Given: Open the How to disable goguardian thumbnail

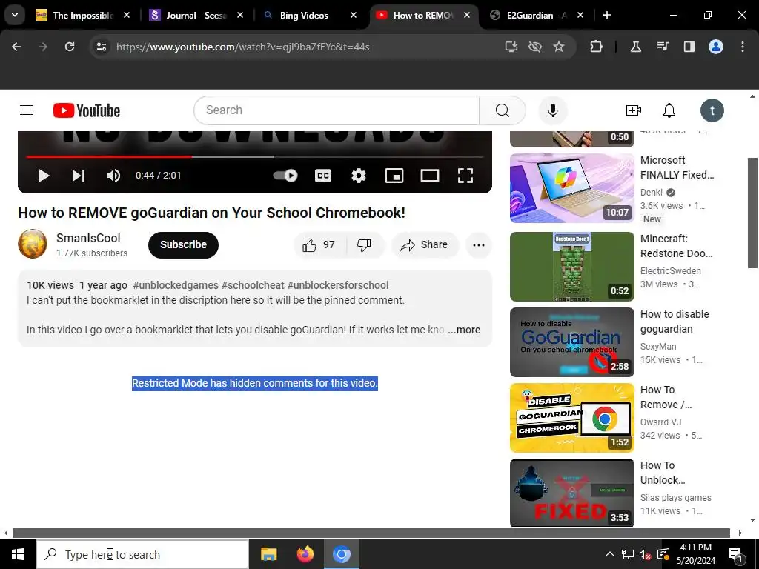Looking at the screenshot, I should click(571, 342).
